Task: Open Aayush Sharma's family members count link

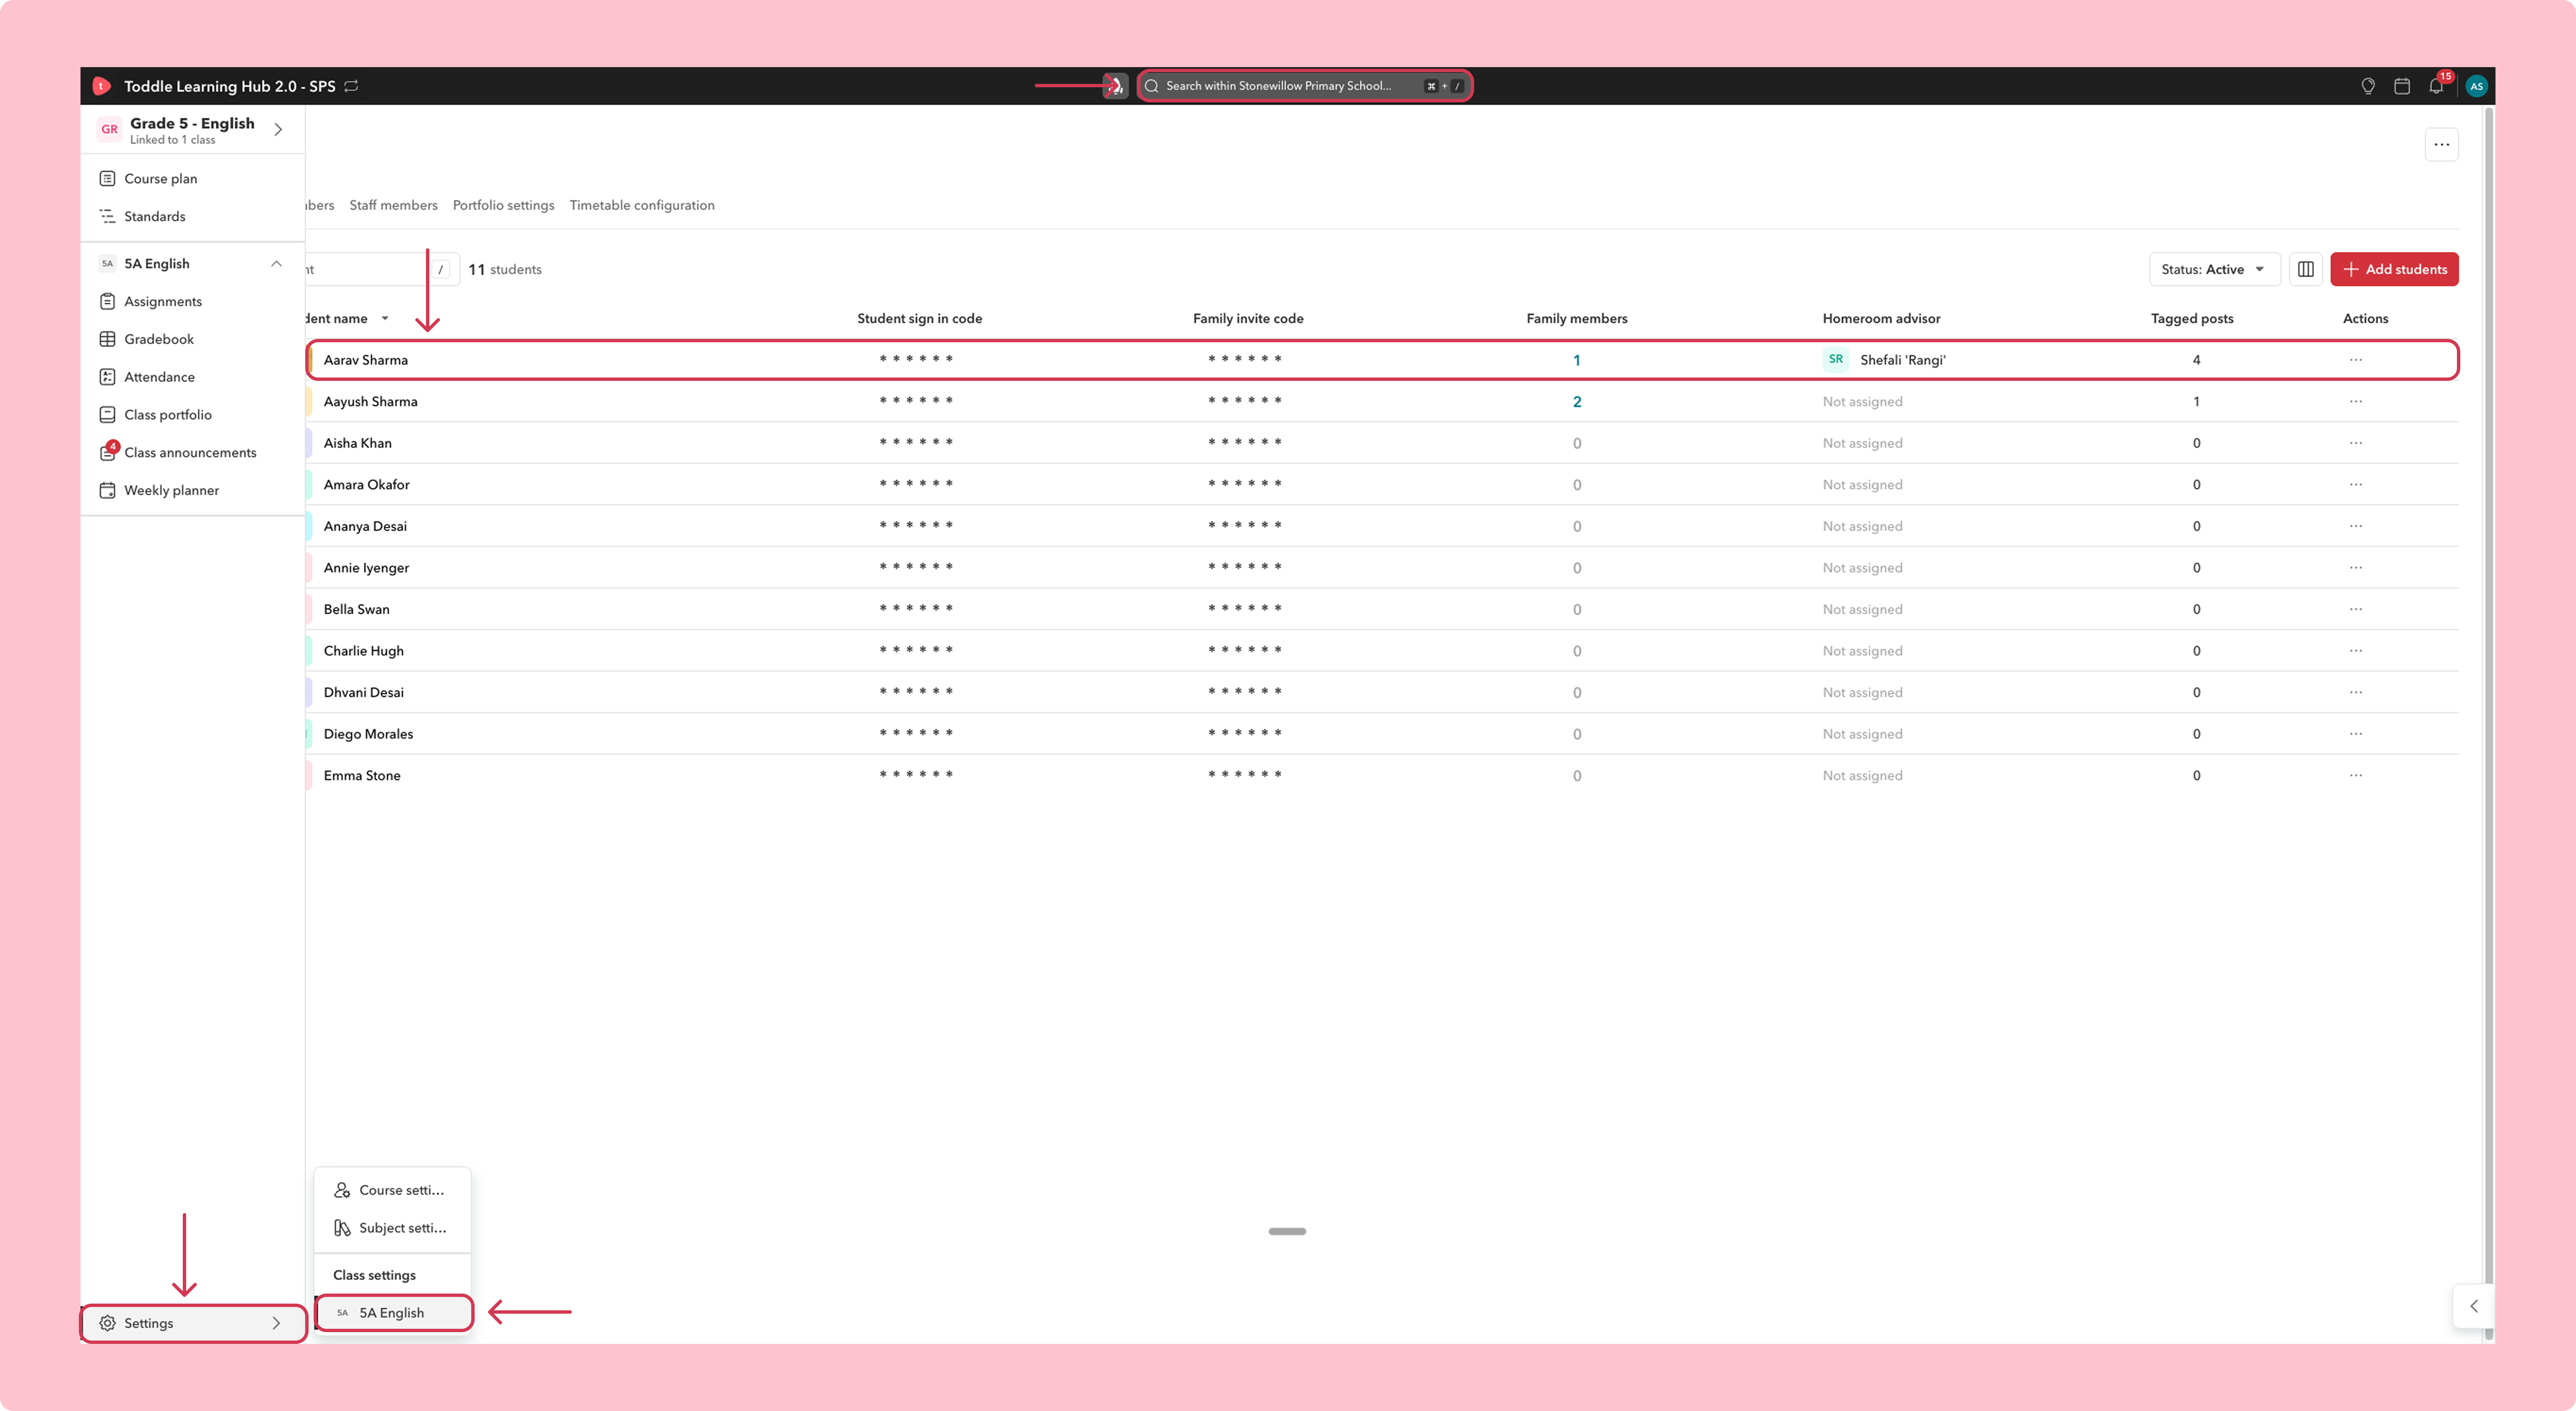Action: coord(1577,402)
